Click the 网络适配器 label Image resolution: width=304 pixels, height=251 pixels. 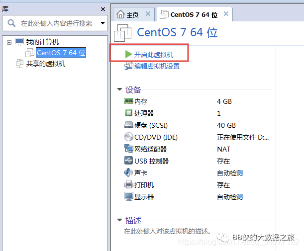[150, 149]
